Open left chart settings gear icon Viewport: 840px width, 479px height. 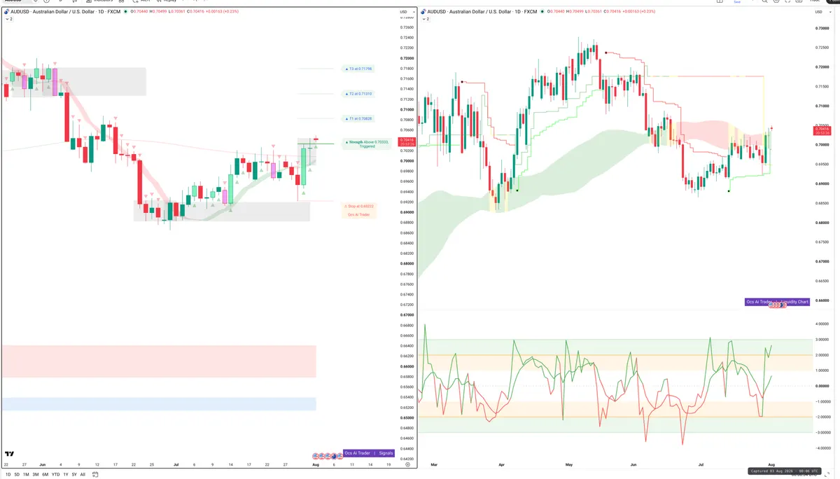point(407,464)
